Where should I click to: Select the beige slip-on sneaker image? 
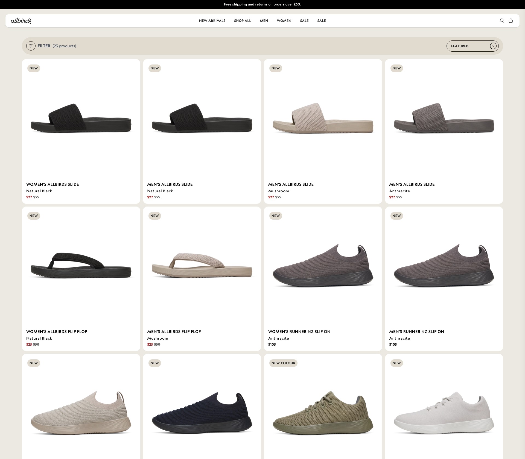tap(81, 413)
